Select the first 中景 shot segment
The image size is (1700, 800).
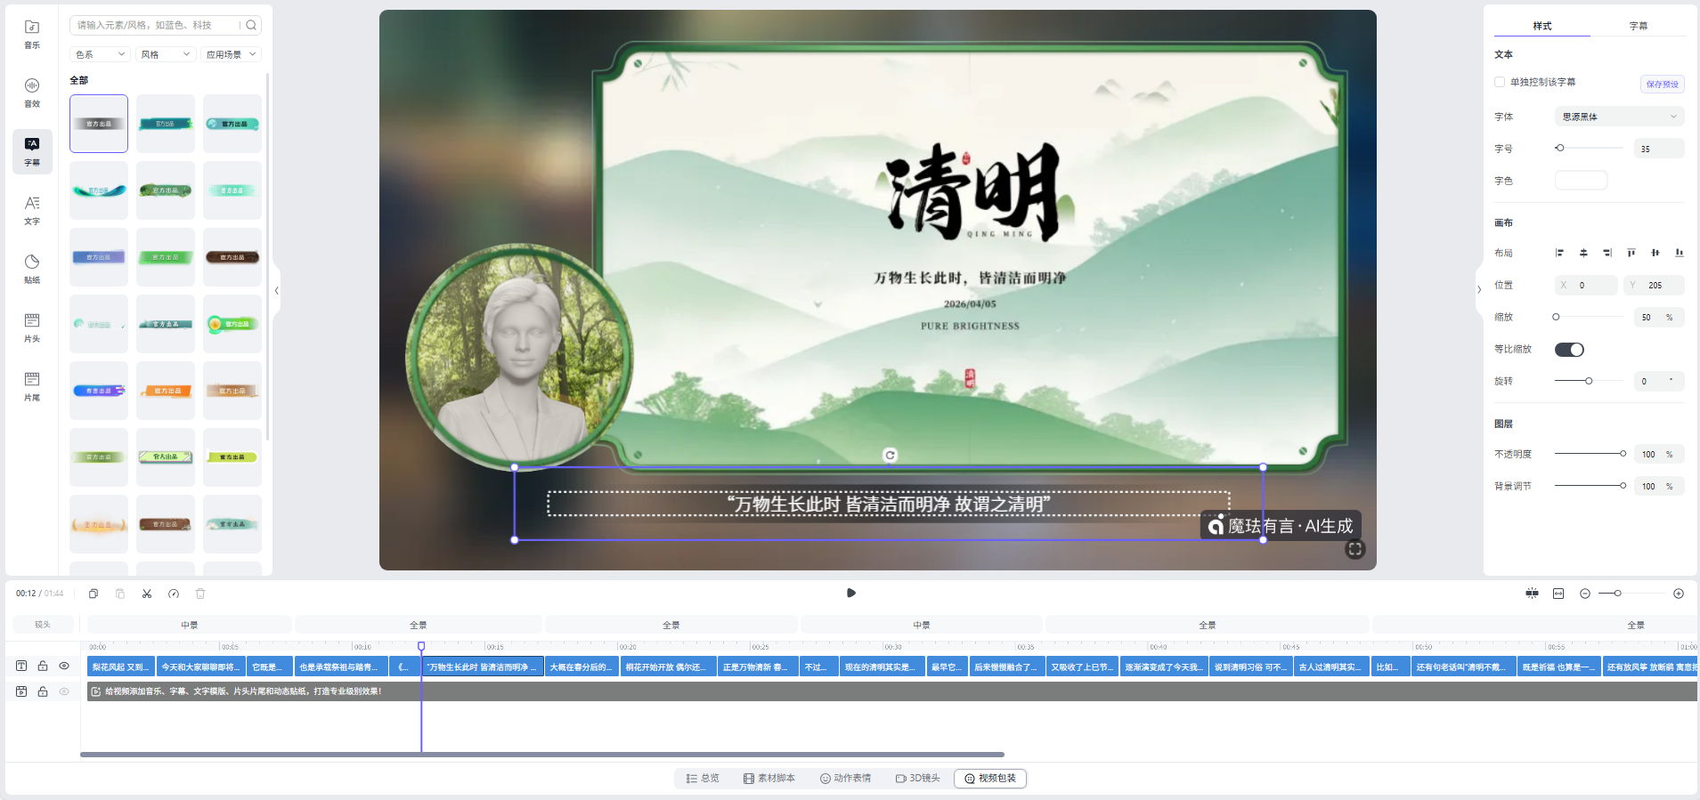(x=190, y=625)
